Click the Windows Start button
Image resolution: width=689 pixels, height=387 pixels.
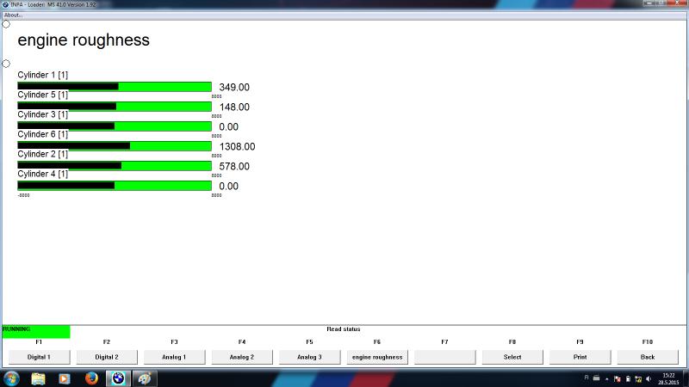[11, 378]
